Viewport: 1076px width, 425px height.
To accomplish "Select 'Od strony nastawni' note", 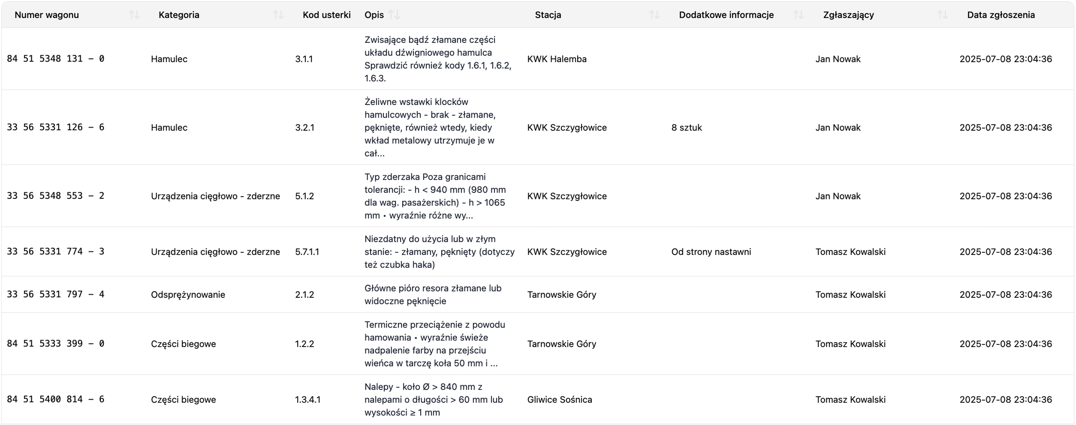I will pos(711,252).
